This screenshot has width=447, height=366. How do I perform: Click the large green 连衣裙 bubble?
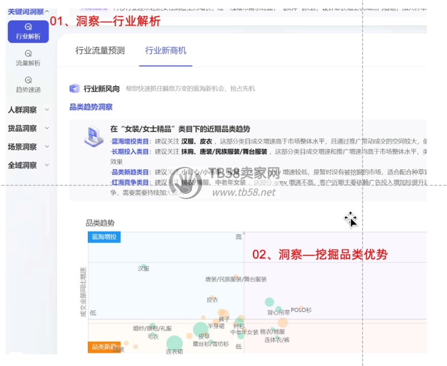pos(174,343)
